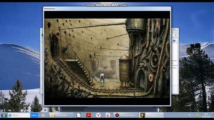214x120 pixels.
Task: Click the green system tray icon
Action: (x=198, y=115)
